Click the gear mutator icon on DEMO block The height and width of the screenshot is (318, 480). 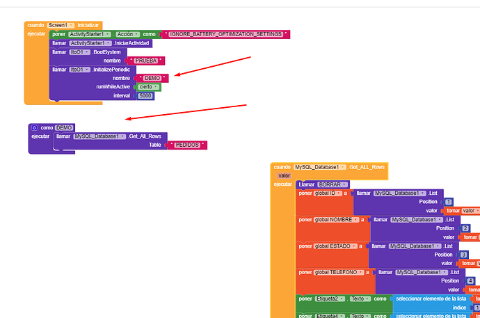point(34,128)
